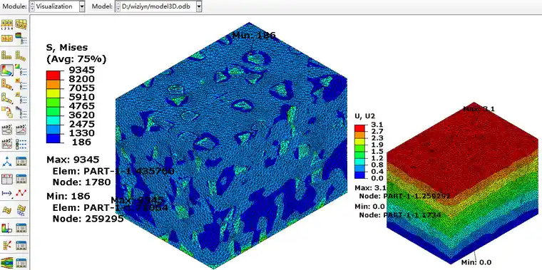Image resolution: width=542 pixels, height=270 pixels.
Task: Click the red swatch in Mises legend
Action: point(53,76)
